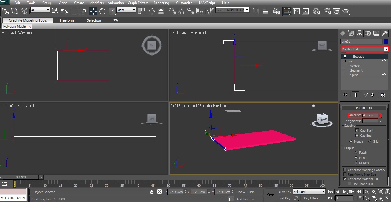
Task: Click the Bind to Space Warp icon
Action: [24, 11]
